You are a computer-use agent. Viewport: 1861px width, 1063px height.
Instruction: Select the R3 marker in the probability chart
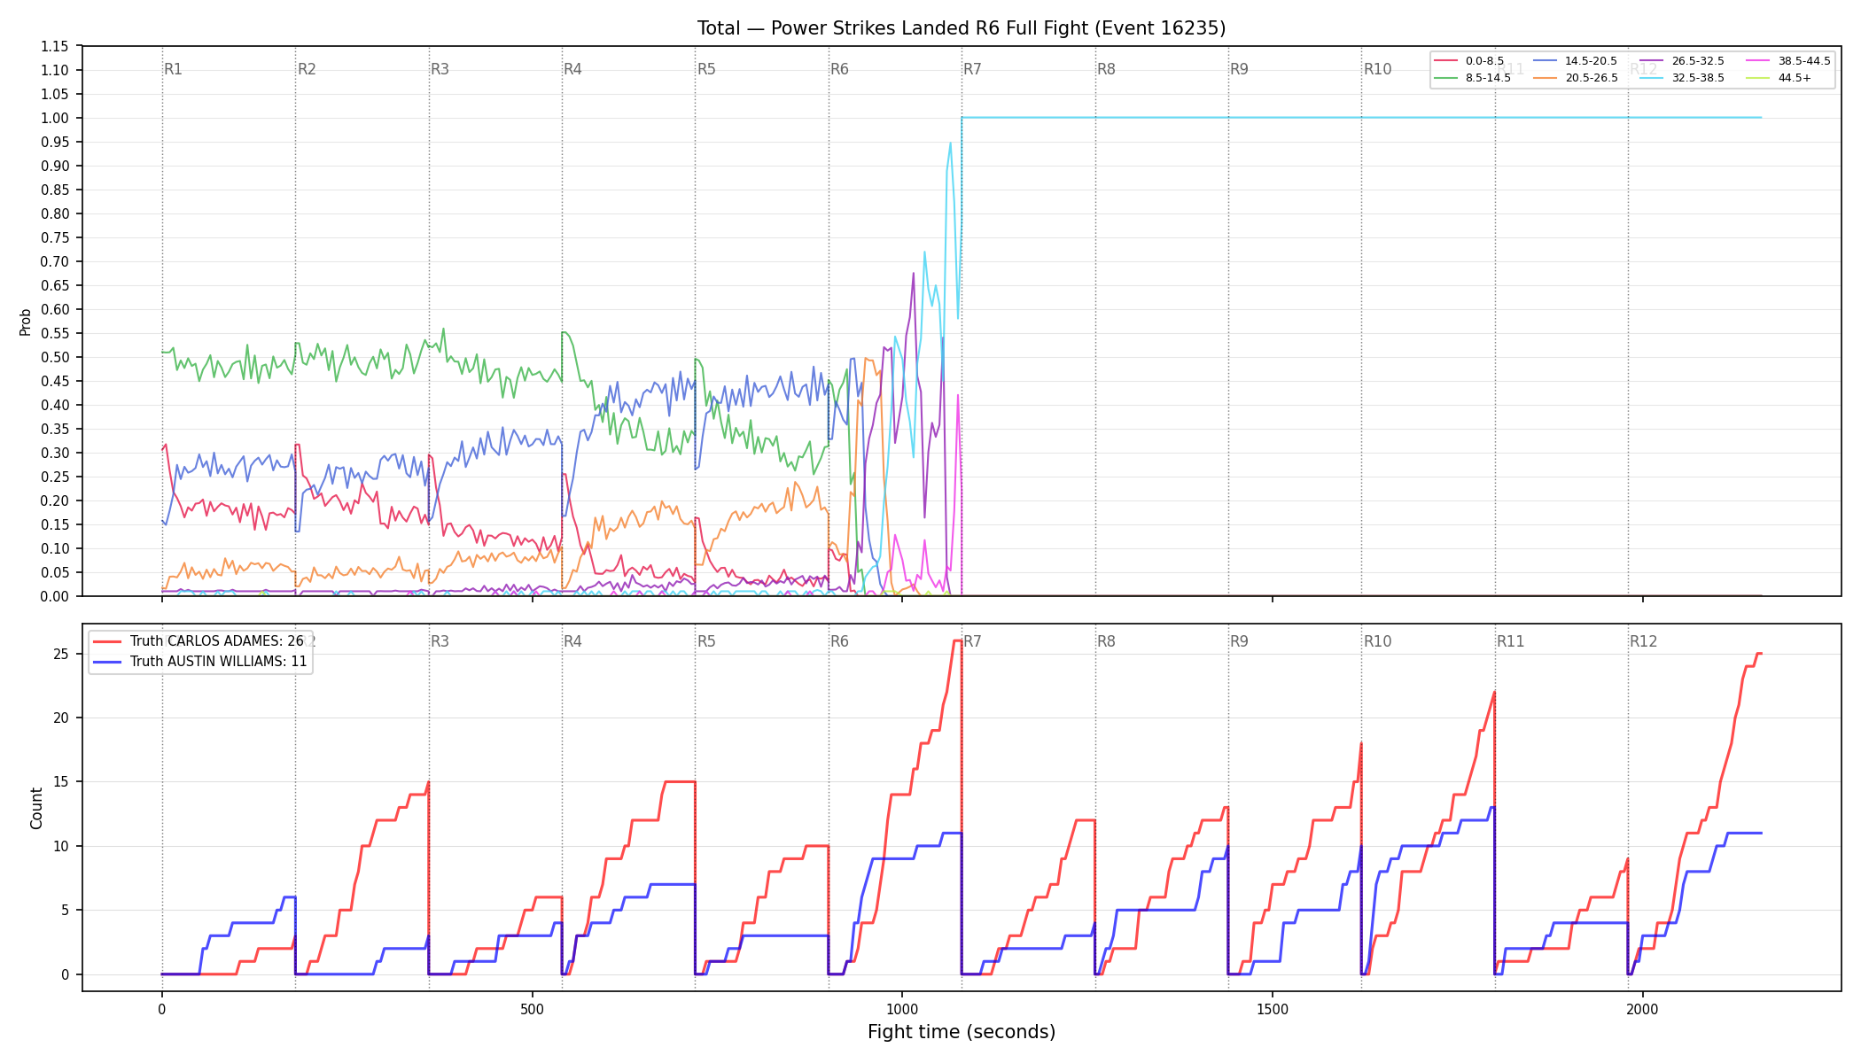(440, 69)
